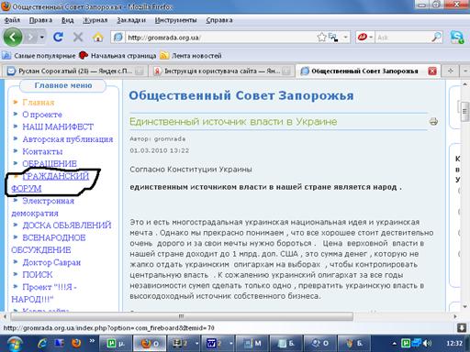This screenshot has height=352, width=470.
Task: Reload the page with the refresh icon
Action: pyautogui.click(x=58, y=38)
